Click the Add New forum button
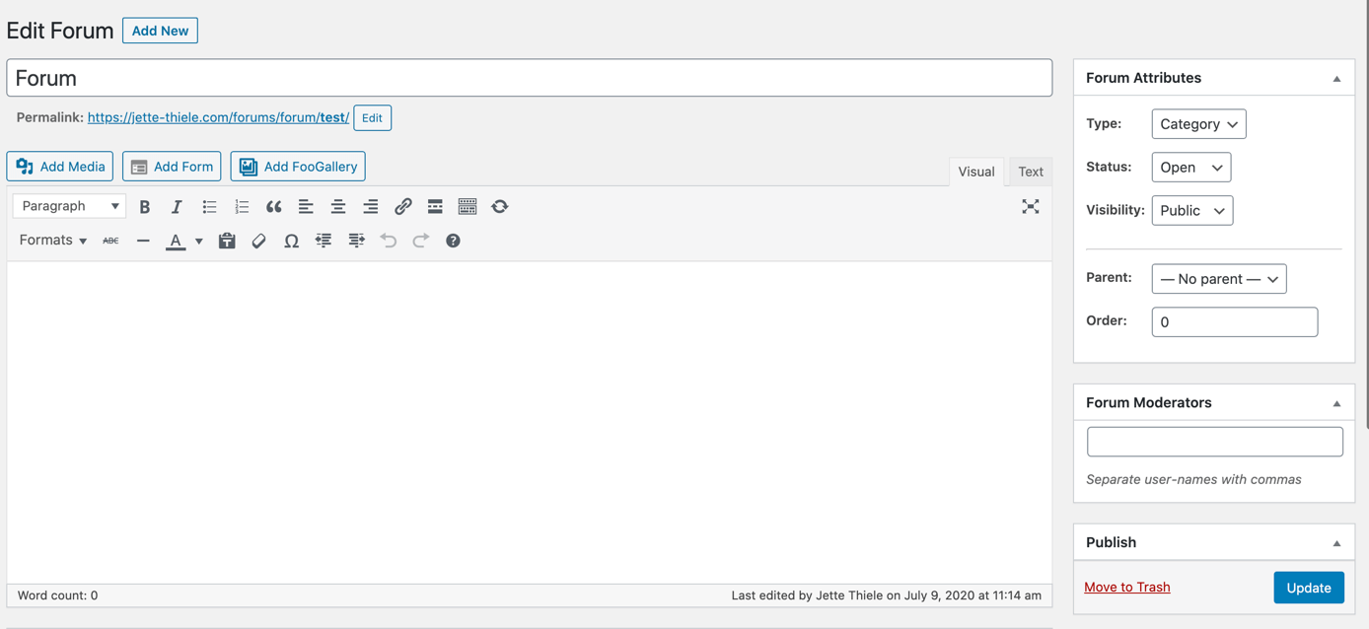The height and width of the screenshot is (629, 1369). 160,31
